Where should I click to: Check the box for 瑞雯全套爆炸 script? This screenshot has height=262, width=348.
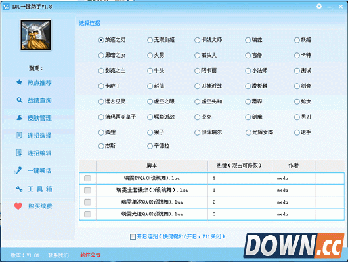click(x=87, y=190)
